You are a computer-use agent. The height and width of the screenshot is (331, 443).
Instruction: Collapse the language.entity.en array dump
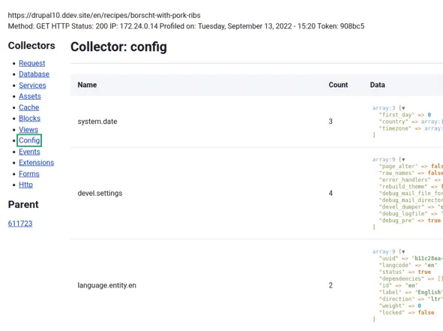point(403,251)
